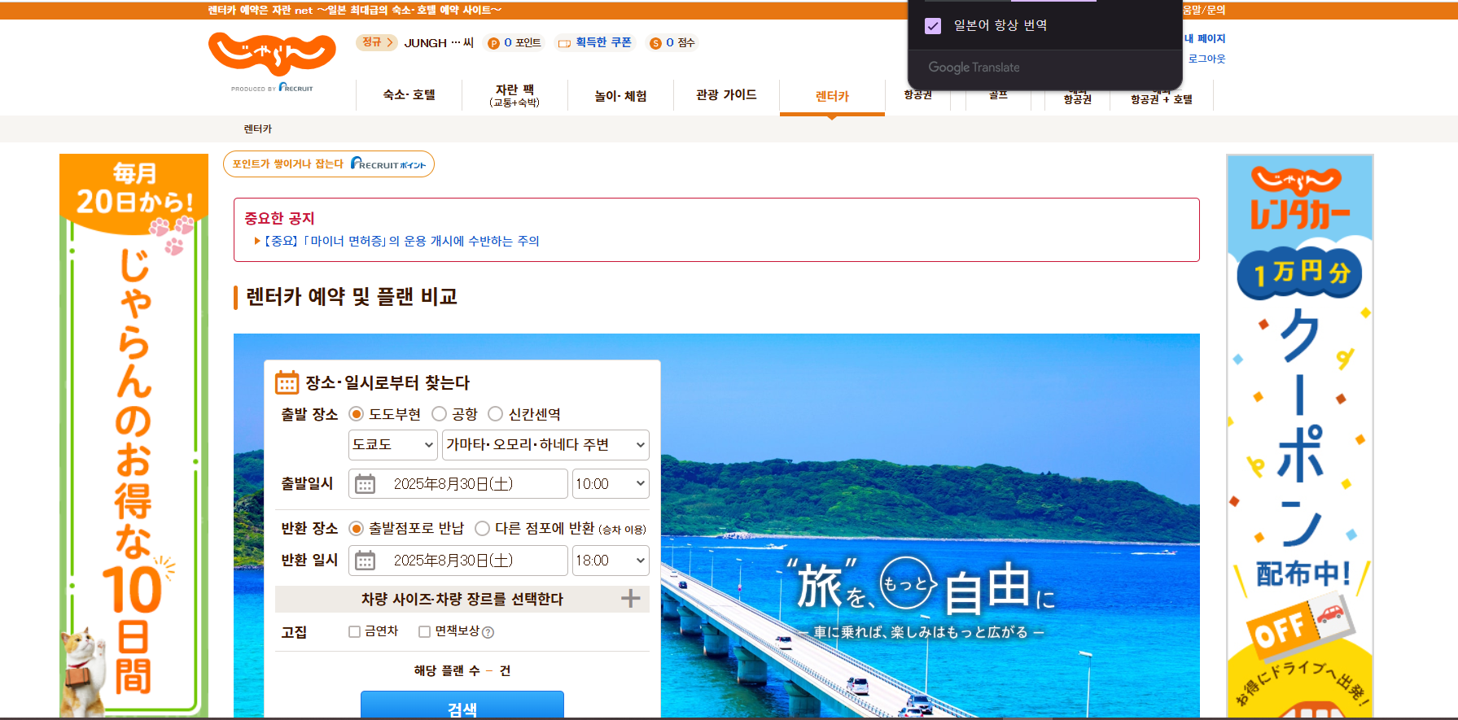Open the 자란 팩 package tab
Image resolution: width=1458 pixels, height=720 pixels.
pos(514,95)
